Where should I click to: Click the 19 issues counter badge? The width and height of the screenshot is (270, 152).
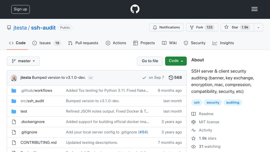tap(57, 43)
